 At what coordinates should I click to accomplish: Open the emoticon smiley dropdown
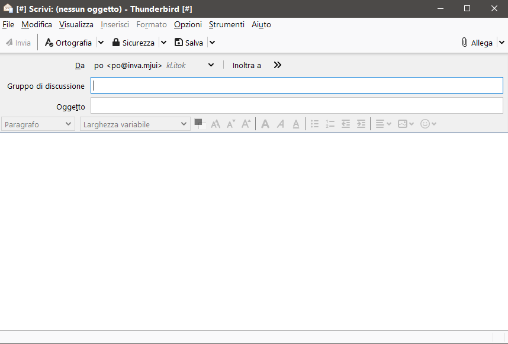pyautogui.click(x=428, y=124)
